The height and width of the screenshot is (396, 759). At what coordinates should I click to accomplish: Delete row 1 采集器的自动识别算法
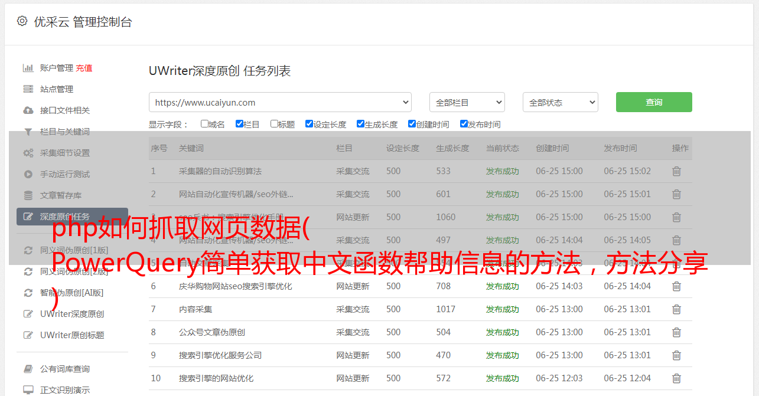(x=677, y=171)
